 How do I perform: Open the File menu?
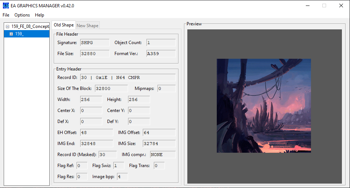pyautogui.click(x=6, y=15)
